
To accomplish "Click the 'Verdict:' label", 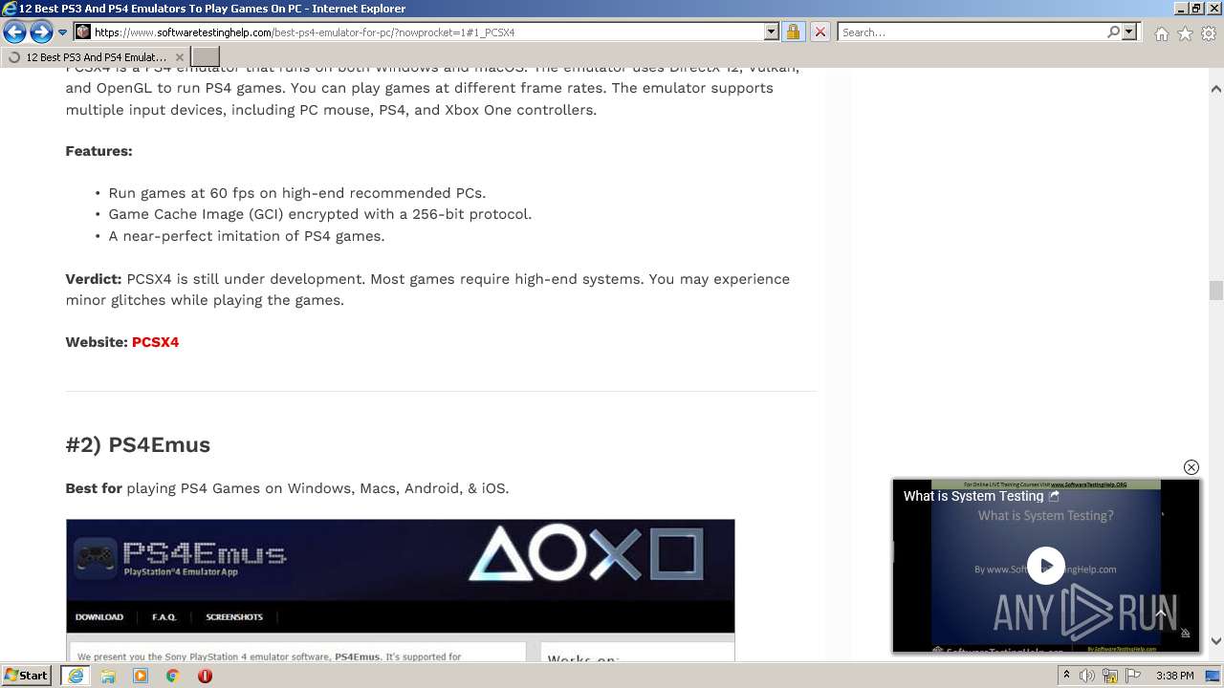I will (x=94, y=279).
